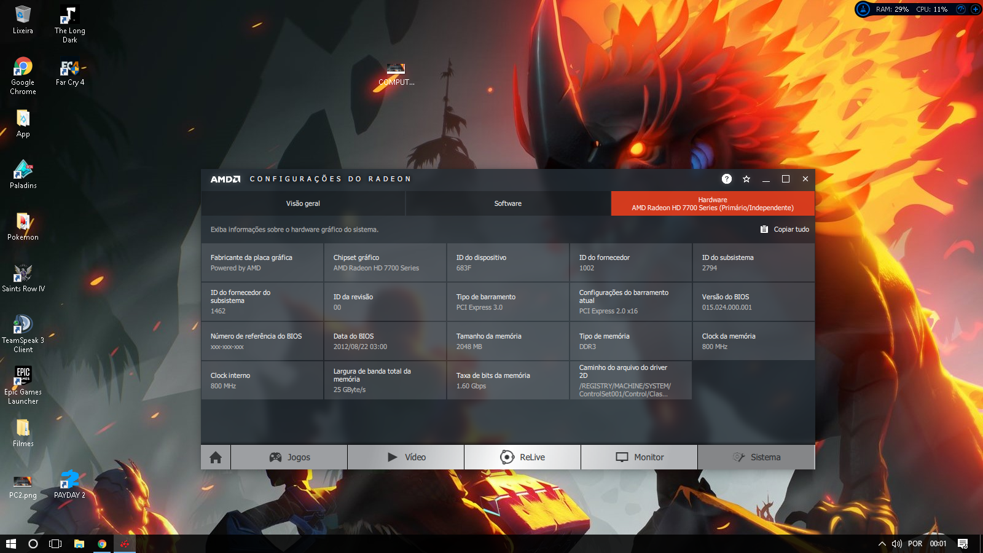
Task: Open Task View on the taskbar
Action: (55, 544)
